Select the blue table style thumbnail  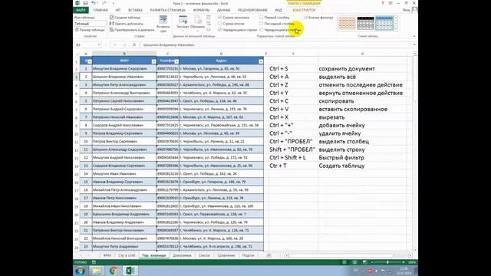(384, 24)
